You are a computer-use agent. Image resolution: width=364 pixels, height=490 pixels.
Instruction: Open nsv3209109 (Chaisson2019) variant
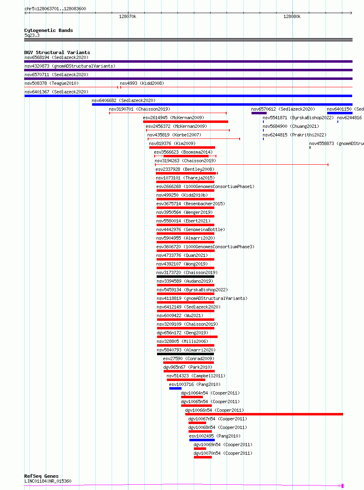(x=187, y=324)
